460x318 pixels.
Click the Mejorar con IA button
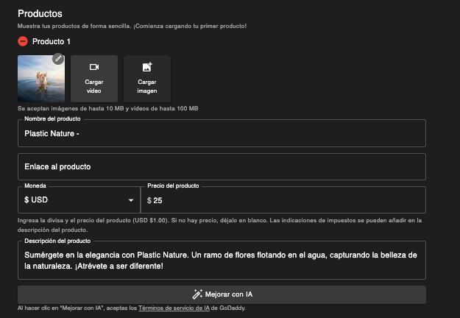(x=222, y=294)
